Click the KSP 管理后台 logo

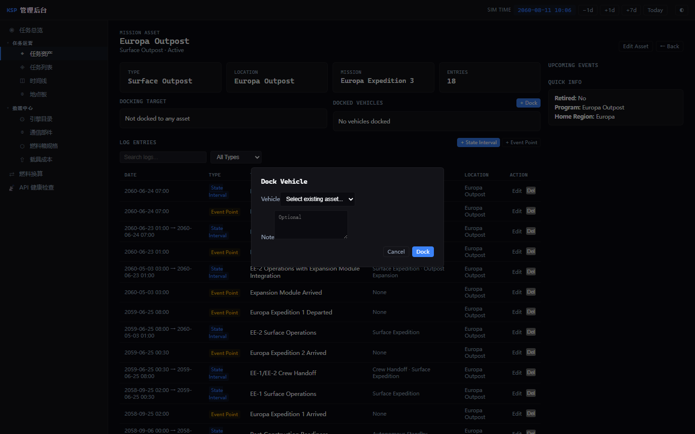coord(27,10)
